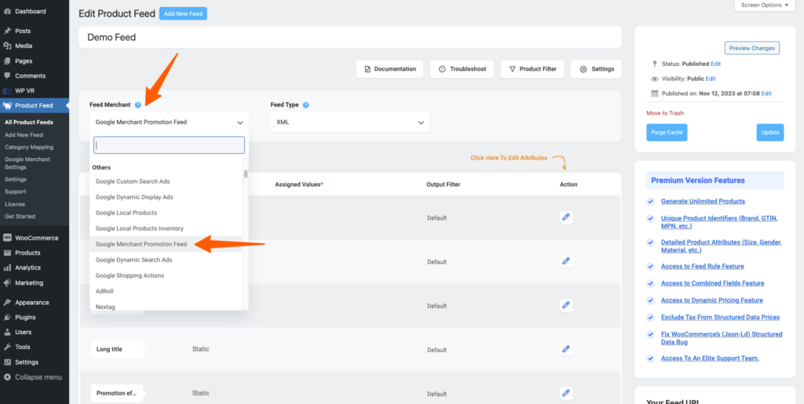Click the Pages icon in sidebar

pos(7,61)
